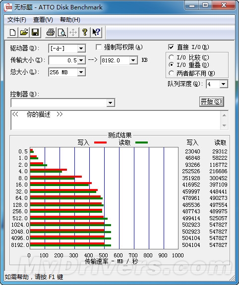The image size is (239, 285).
Task: Click the Print toolbar icon
Action: pyautogui.click(x=51, y=33)
